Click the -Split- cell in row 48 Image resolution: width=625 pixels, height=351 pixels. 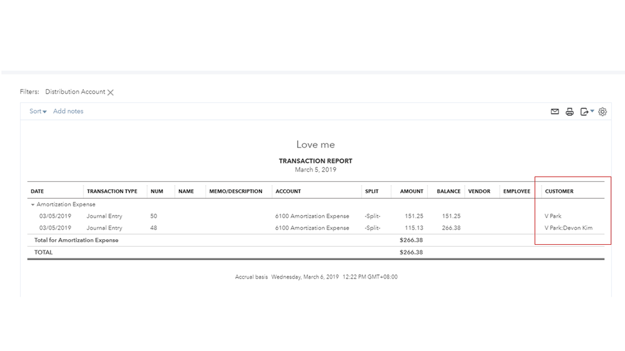tap(372, 228)
